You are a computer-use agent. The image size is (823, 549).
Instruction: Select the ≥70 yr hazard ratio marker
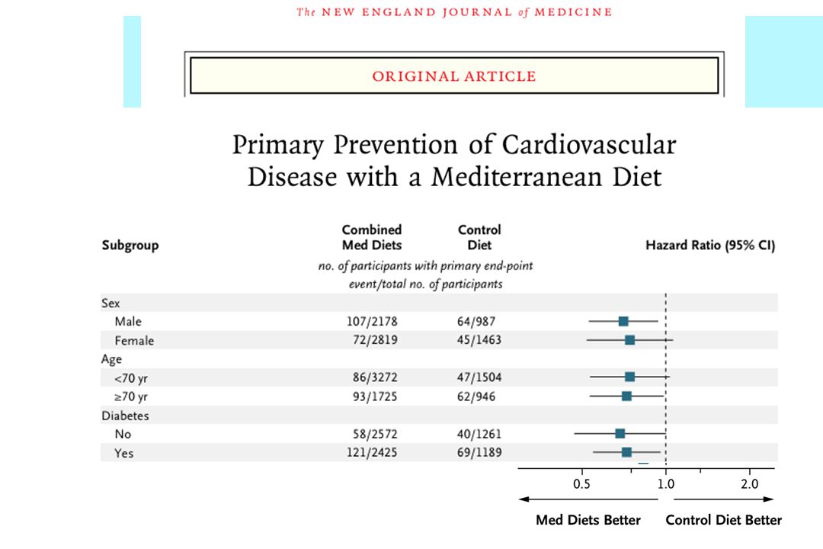coord(626,396)
